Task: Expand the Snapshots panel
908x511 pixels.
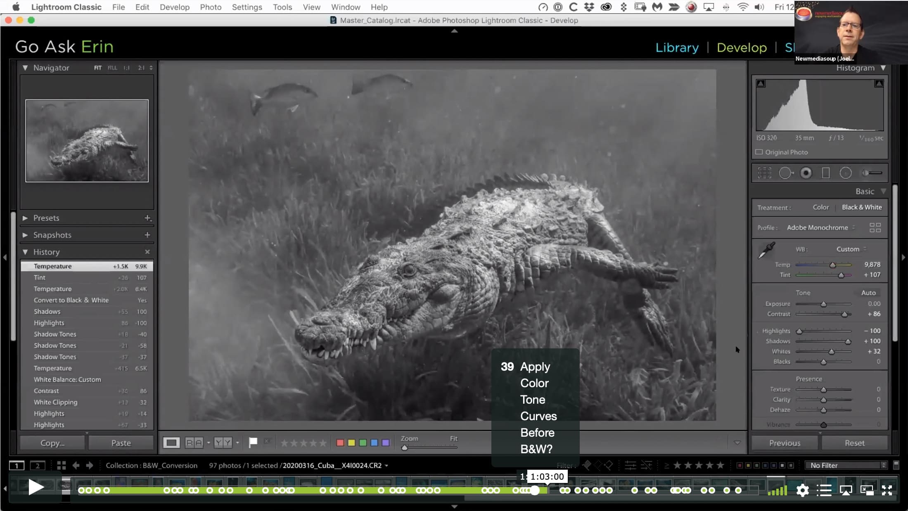Action: [25, 235]
